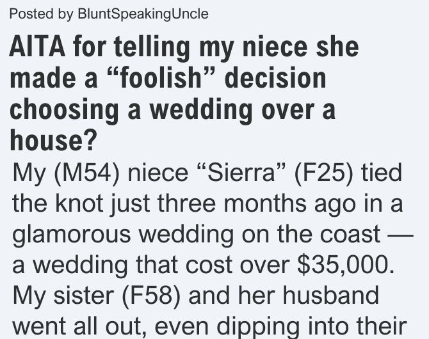Click the phrase 'went all out'
The height and width of the screenshot is (339, 429).
pos(78,326)
